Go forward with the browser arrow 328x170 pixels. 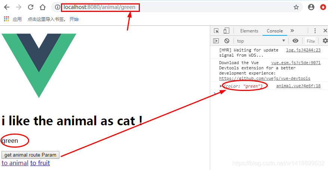click(19, 7)
